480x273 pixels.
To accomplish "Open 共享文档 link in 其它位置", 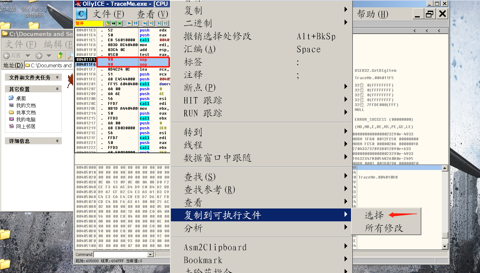I will click(x=26, y=112).
